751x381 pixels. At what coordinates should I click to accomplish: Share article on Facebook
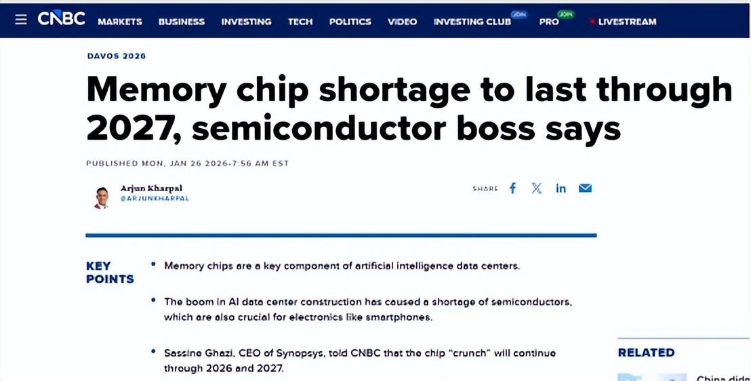(x=513, y=188)
